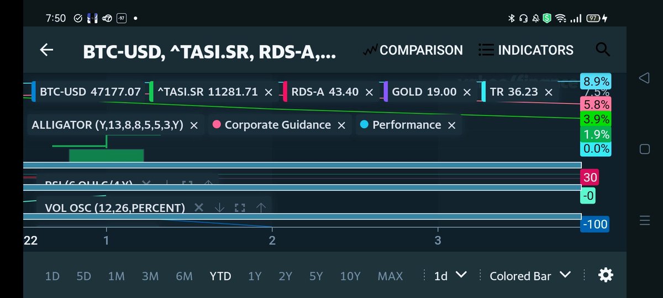Viewport: 663px width, 298px height.
Task: Move the VOL OSC panel up
Action: (261, 208)
